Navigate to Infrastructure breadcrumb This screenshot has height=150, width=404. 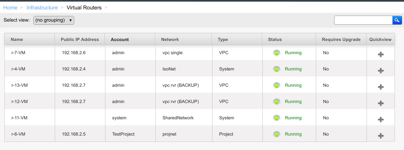[x=42, y=8]
